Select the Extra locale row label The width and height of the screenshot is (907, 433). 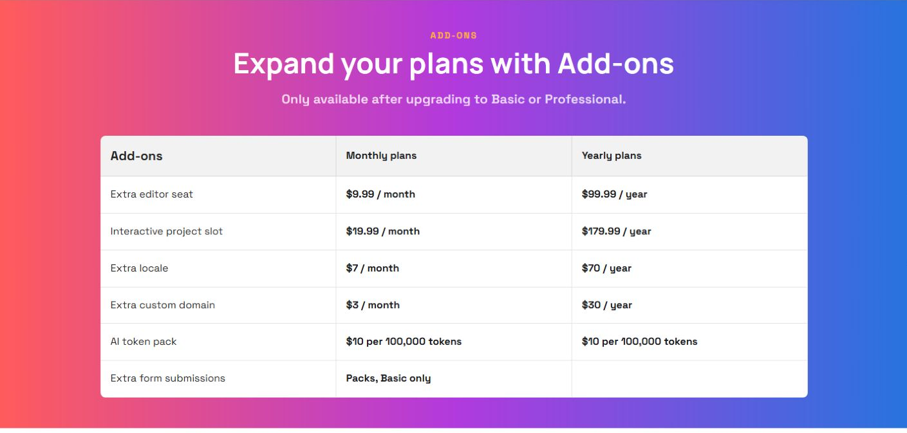(139, 268)
